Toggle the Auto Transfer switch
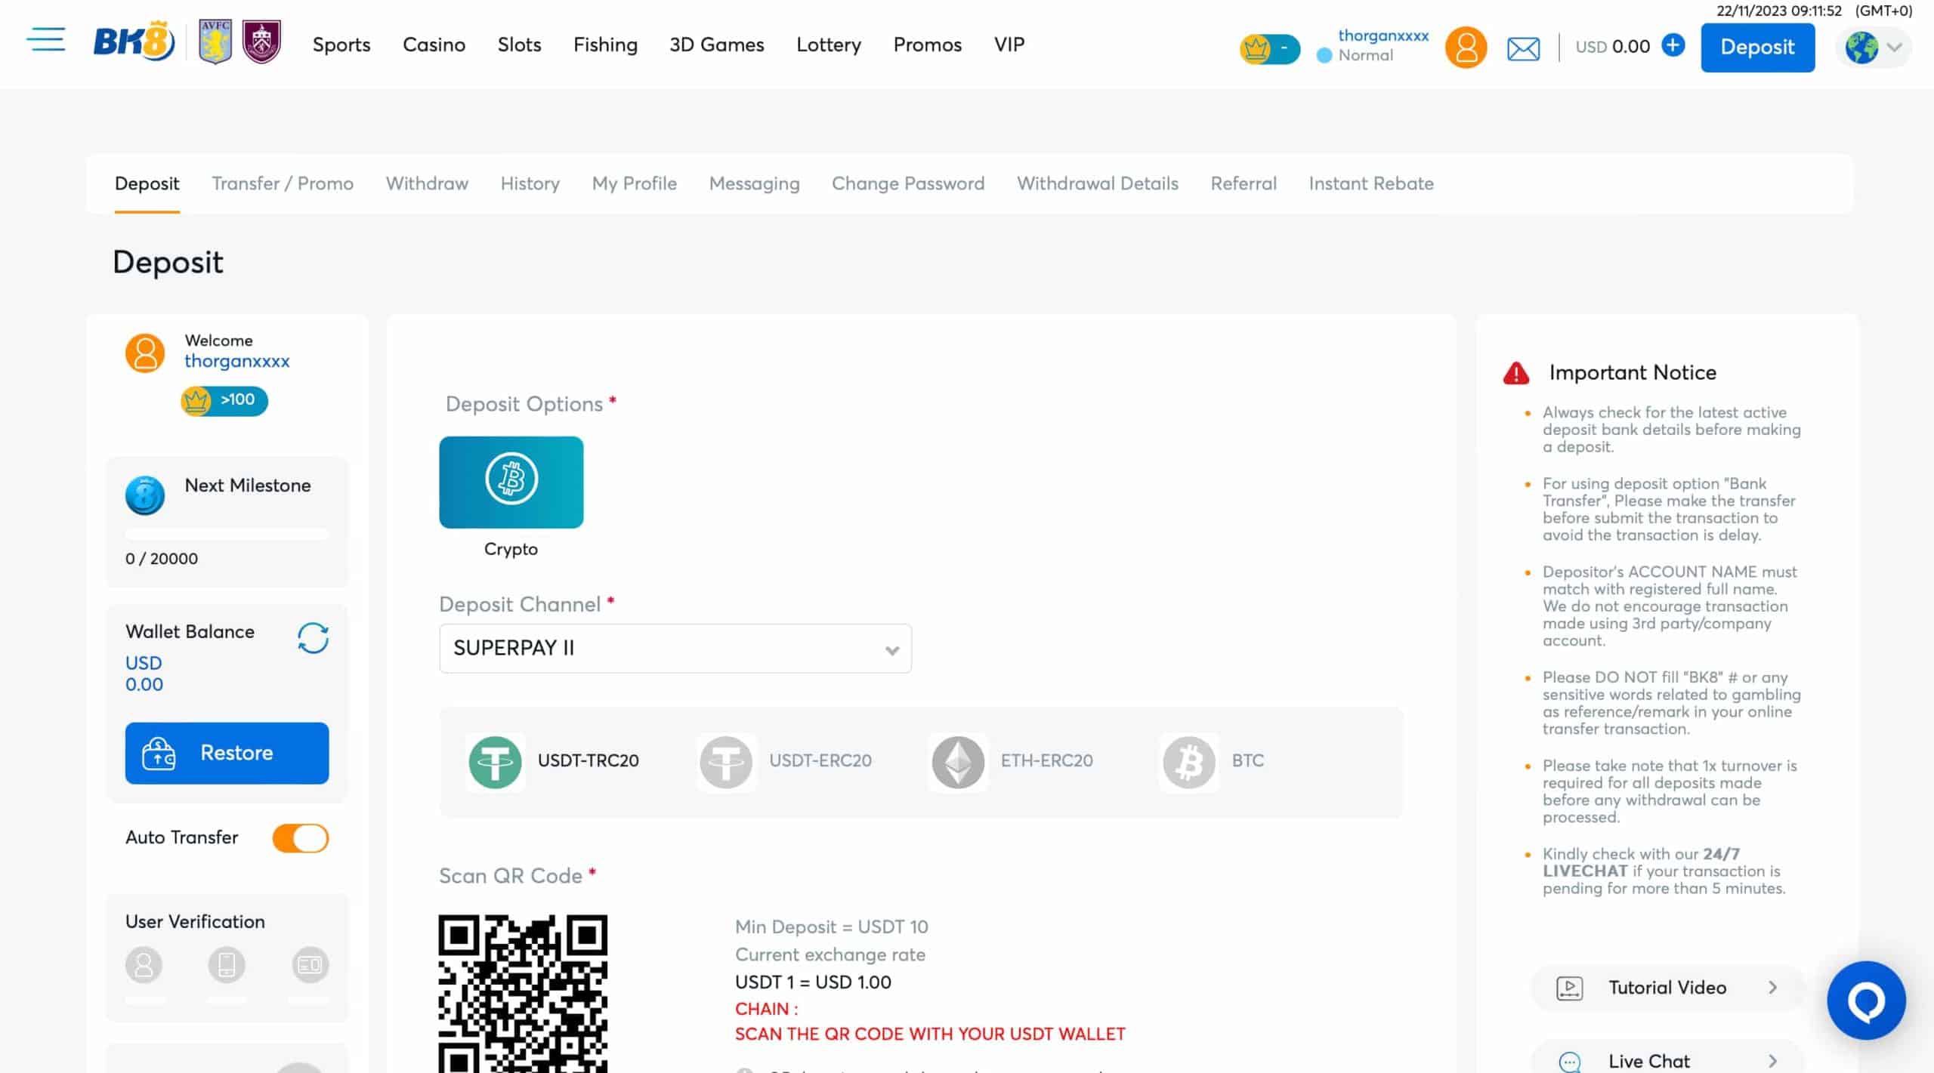 tap(301, 837)
